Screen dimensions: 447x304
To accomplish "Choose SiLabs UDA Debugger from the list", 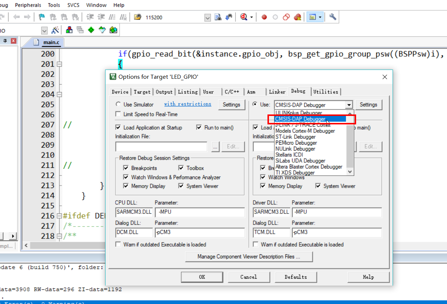I will 311,161.
